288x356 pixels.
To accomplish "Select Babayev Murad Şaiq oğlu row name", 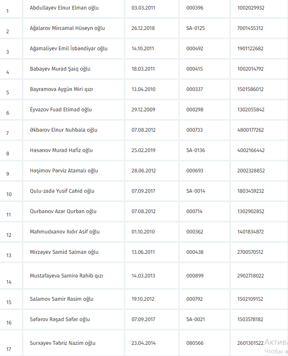I will pos(60,69).
